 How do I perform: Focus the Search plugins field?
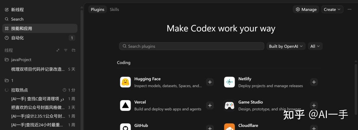192,46
